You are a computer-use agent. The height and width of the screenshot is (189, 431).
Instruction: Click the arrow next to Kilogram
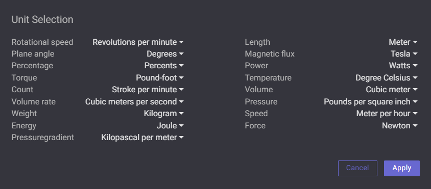coord(181,114)
